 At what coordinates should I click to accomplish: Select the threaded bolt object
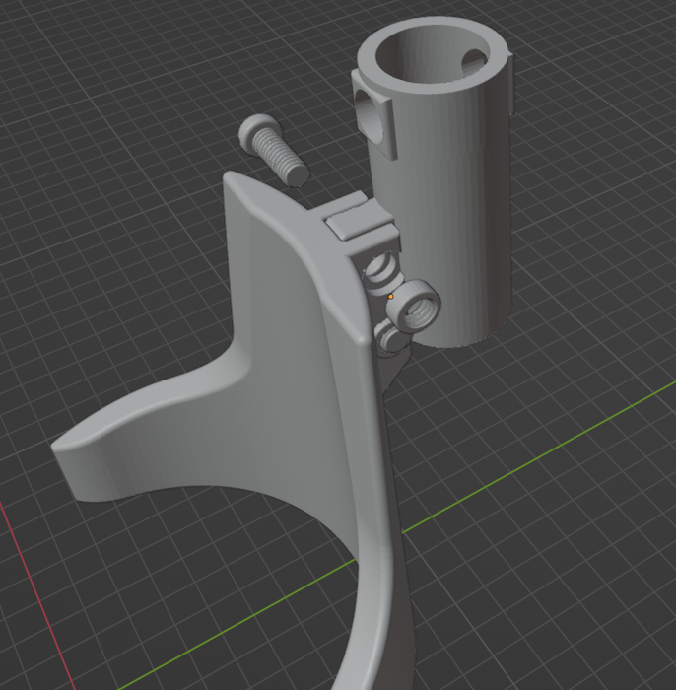272,151
